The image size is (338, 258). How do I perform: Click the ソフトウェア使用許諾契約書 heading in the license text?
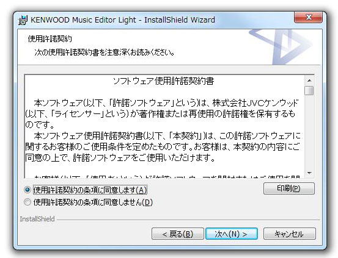pyautogui.click(x=164, y=81)
